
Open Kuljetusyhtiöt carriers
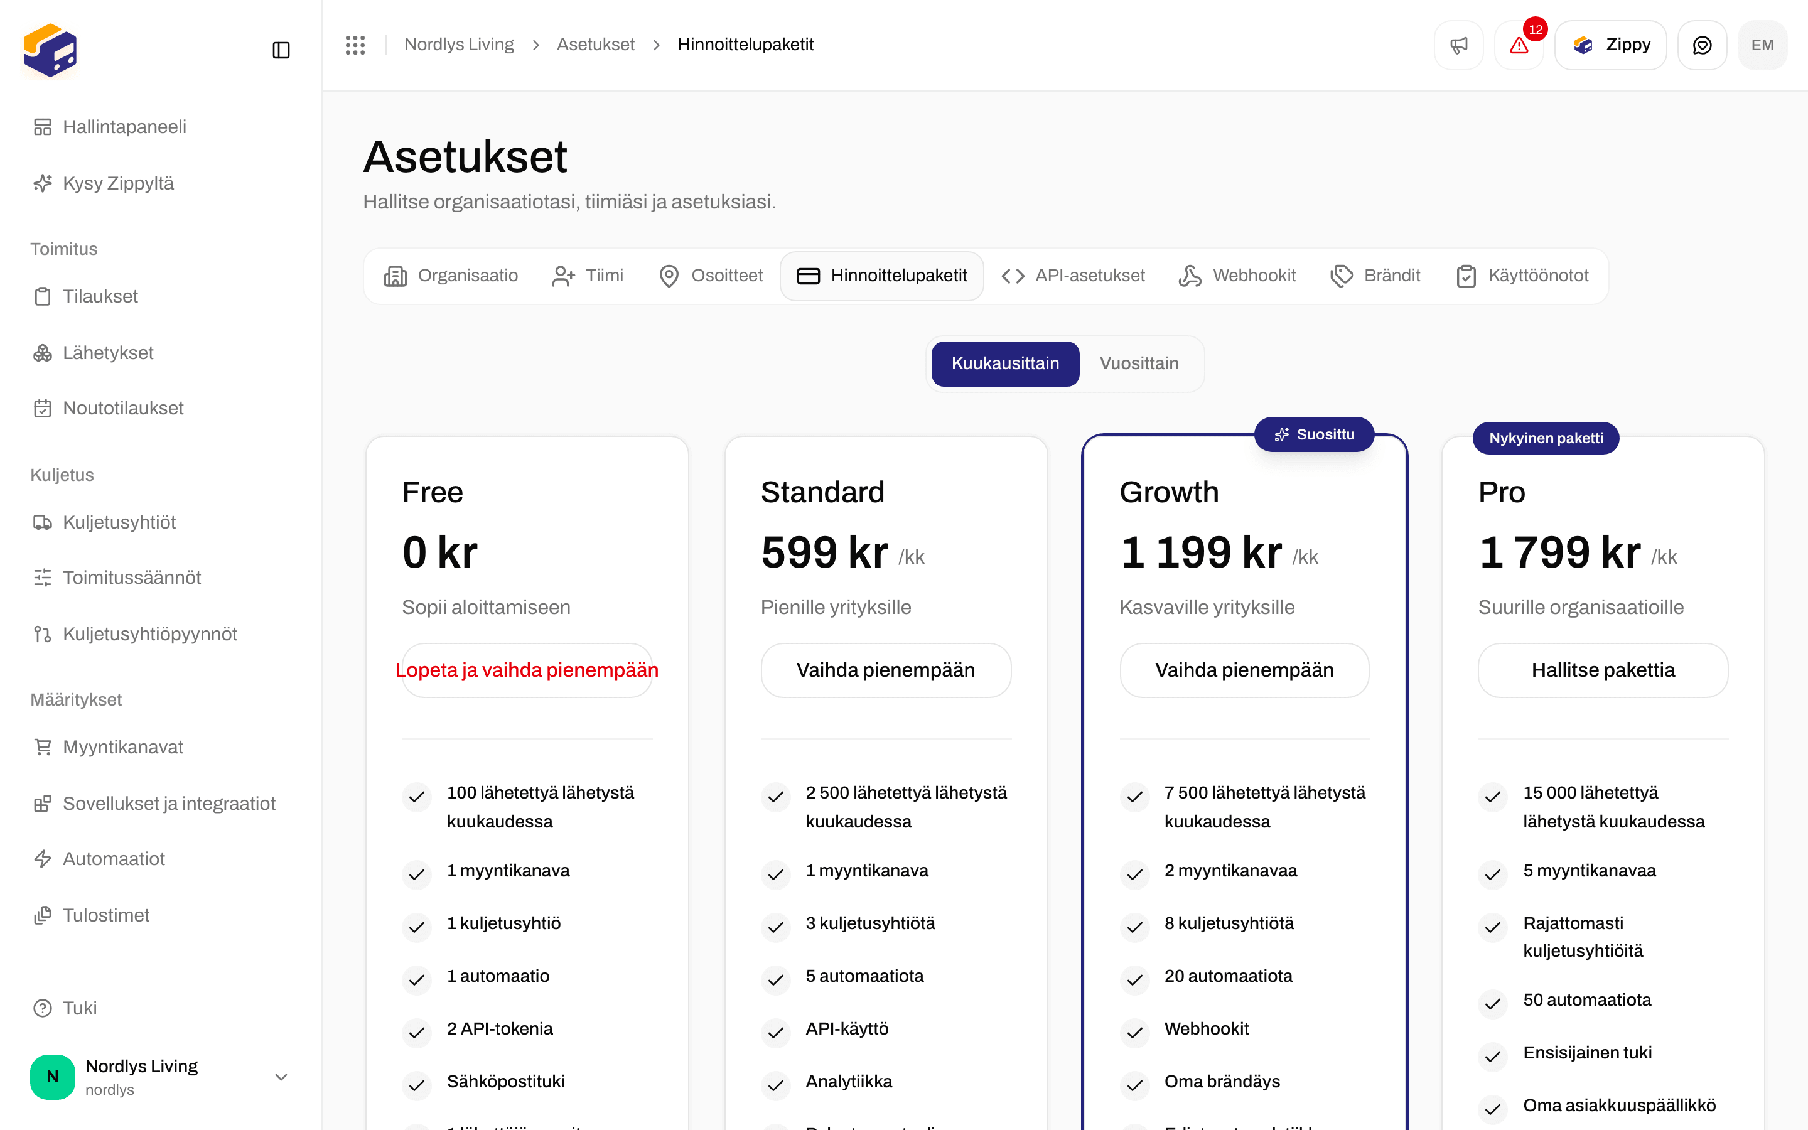[161, 522]
